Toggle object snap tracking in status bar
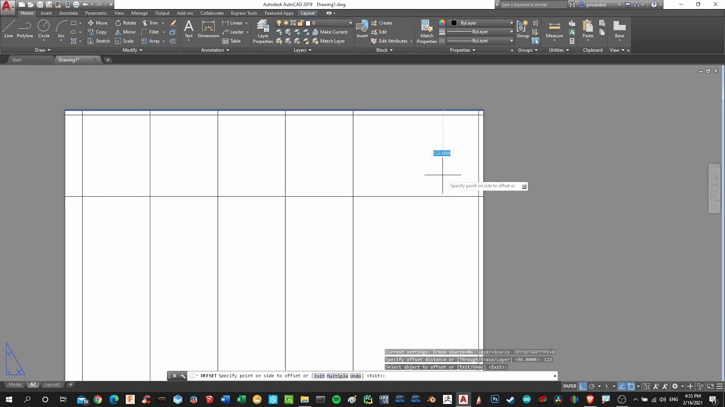Viewport: 725px width, 407px height. pyautogui.click(x=621, y=386)
